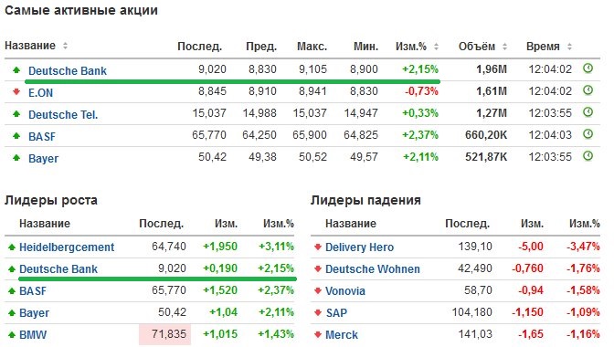
Task: Sort active stocks by Изм.% arrows
Action: (x=436, y=47)
